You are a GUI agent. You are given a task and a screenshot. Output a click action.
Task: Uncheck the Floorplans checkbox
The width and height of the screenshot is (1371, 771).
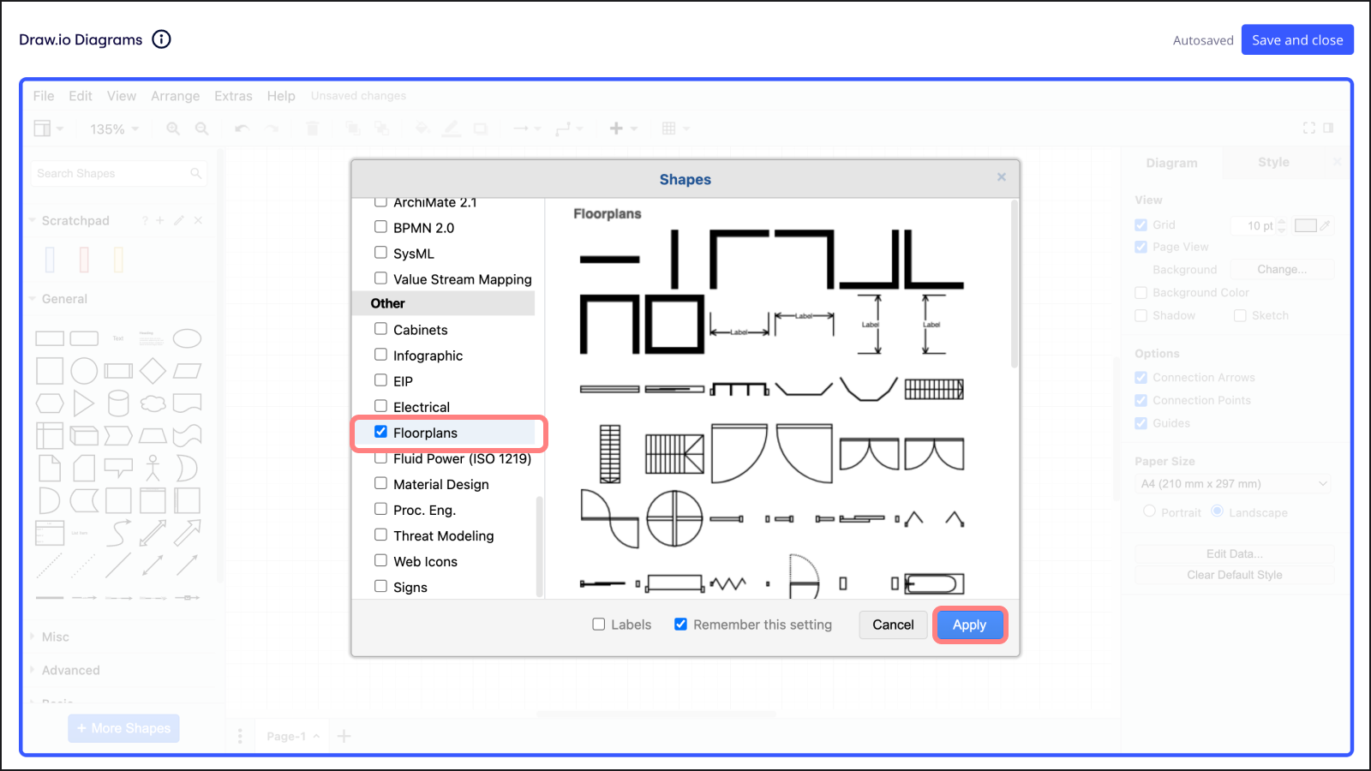coord(381,432)
